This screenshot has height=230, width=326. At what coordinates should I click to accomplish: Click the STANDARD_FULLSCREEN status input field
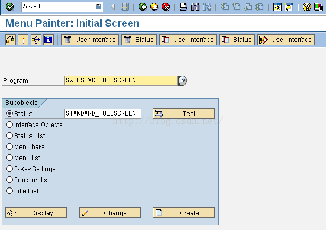pyautogui.click(x=103, y=113)
